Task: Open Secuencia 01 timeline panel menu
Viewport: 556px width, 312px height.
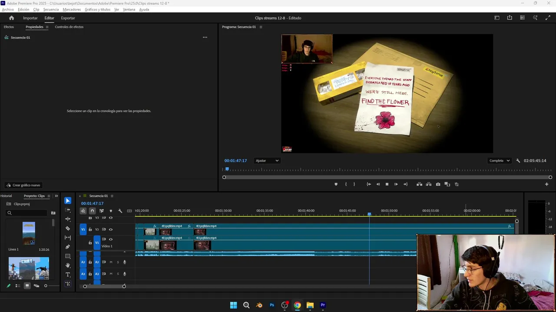Action: (x=112, y=196)
